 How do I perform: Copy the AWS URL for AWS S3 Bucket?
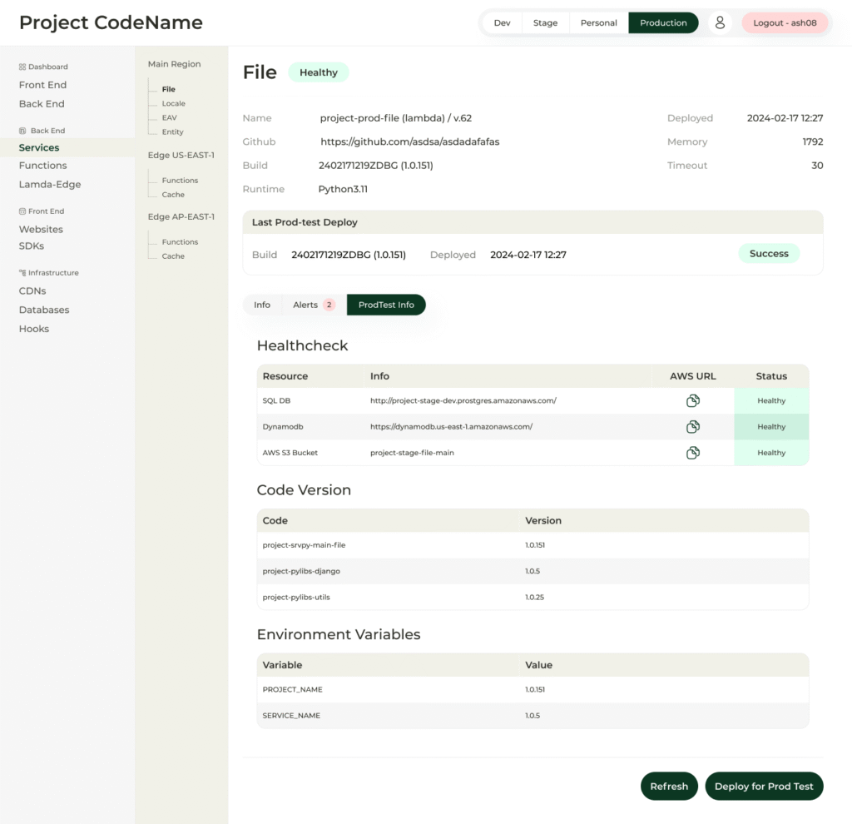pos(693,452)
